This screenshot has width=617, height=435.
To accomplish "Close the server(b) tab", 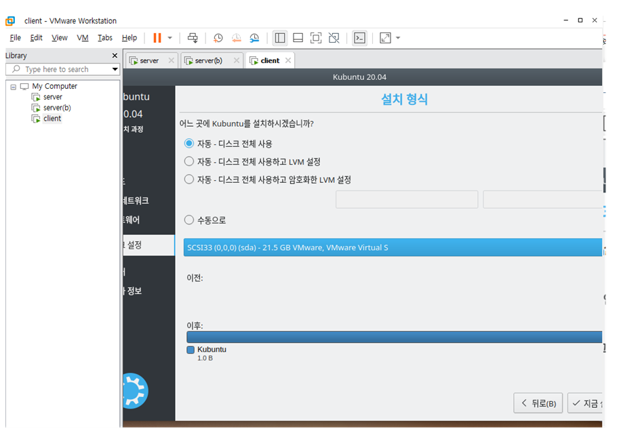I will pyautogui.click(x=236, y=60).
